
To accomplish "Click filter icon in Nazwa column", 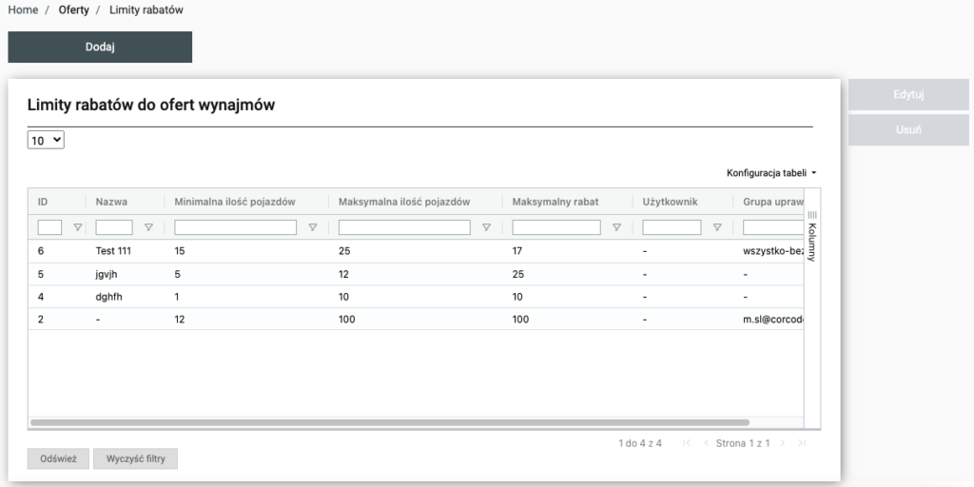I will coord(148,227).
